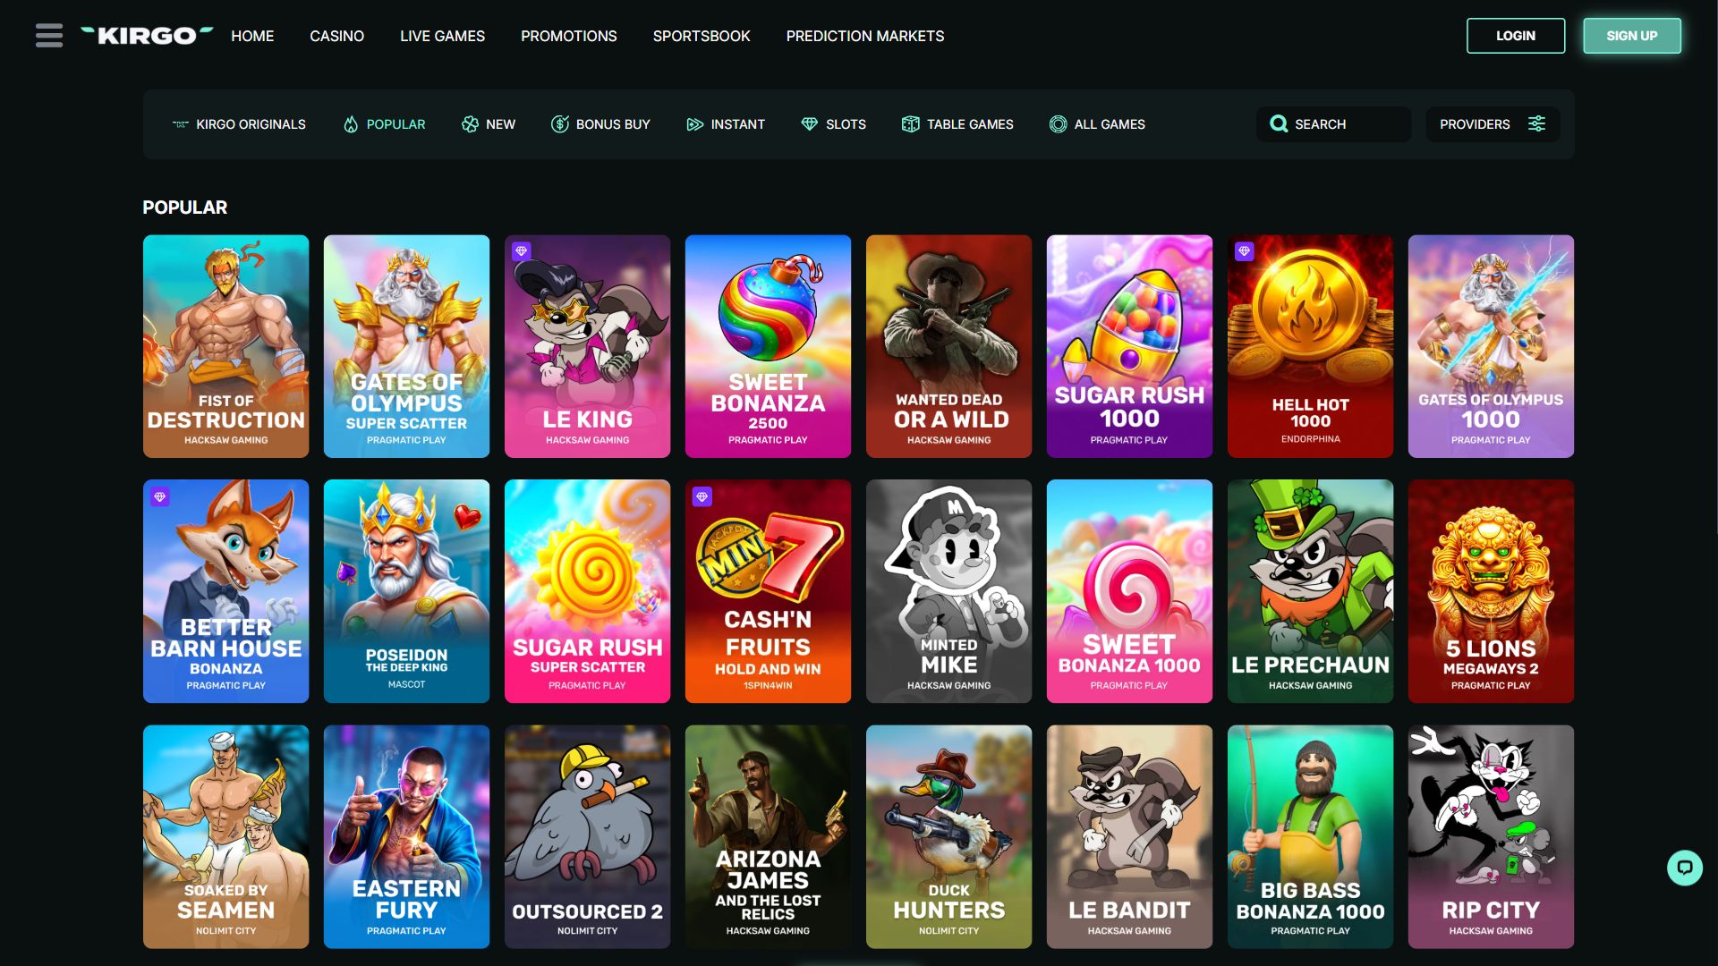Click the diamond icon beside Slots
This screenshot has width=1718, height=966.
809,124
